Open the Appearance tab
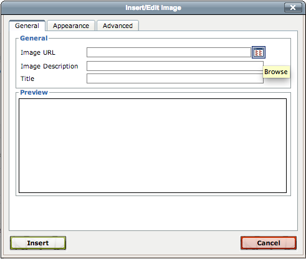 [x=71, y=26]
